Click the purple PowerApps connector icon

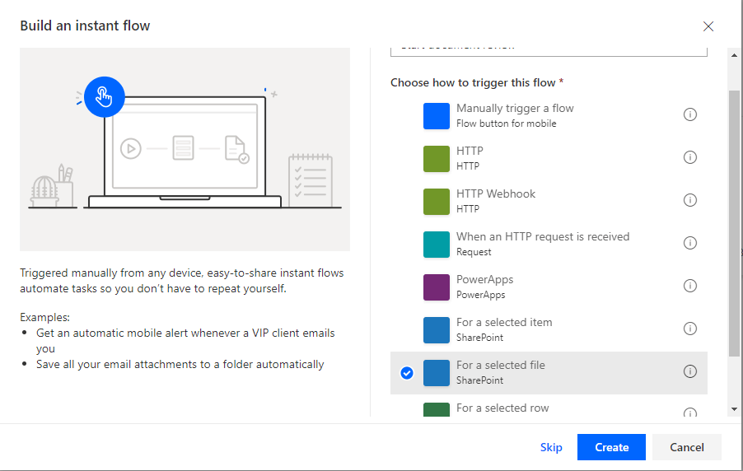tap(437, 287)
